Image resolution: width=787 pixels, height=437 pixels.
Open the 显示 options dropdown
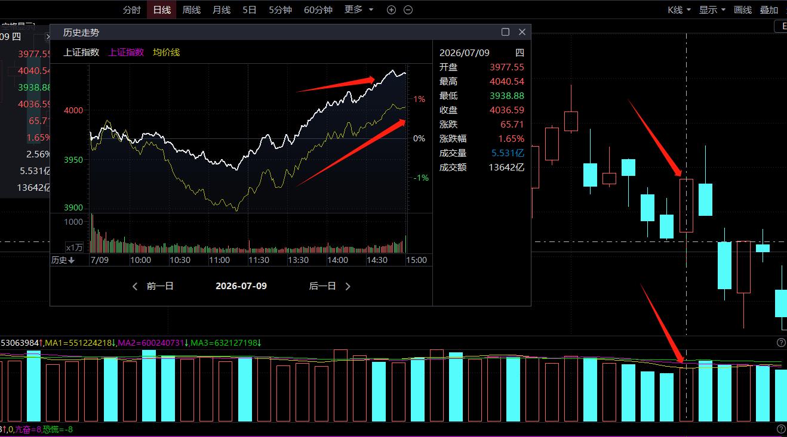tap(712, 10)
